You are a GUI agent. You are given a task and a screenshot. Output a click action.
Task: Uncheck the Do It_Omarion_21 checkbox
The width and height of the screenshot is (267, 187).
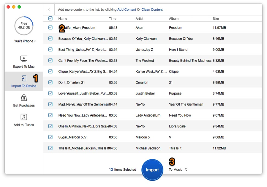coord(50,82)
